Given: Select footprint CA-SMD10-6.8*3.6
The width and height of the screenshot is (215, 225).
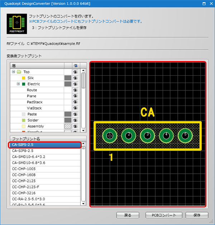Looking at the screenshot, I should [x=45, y=163].
